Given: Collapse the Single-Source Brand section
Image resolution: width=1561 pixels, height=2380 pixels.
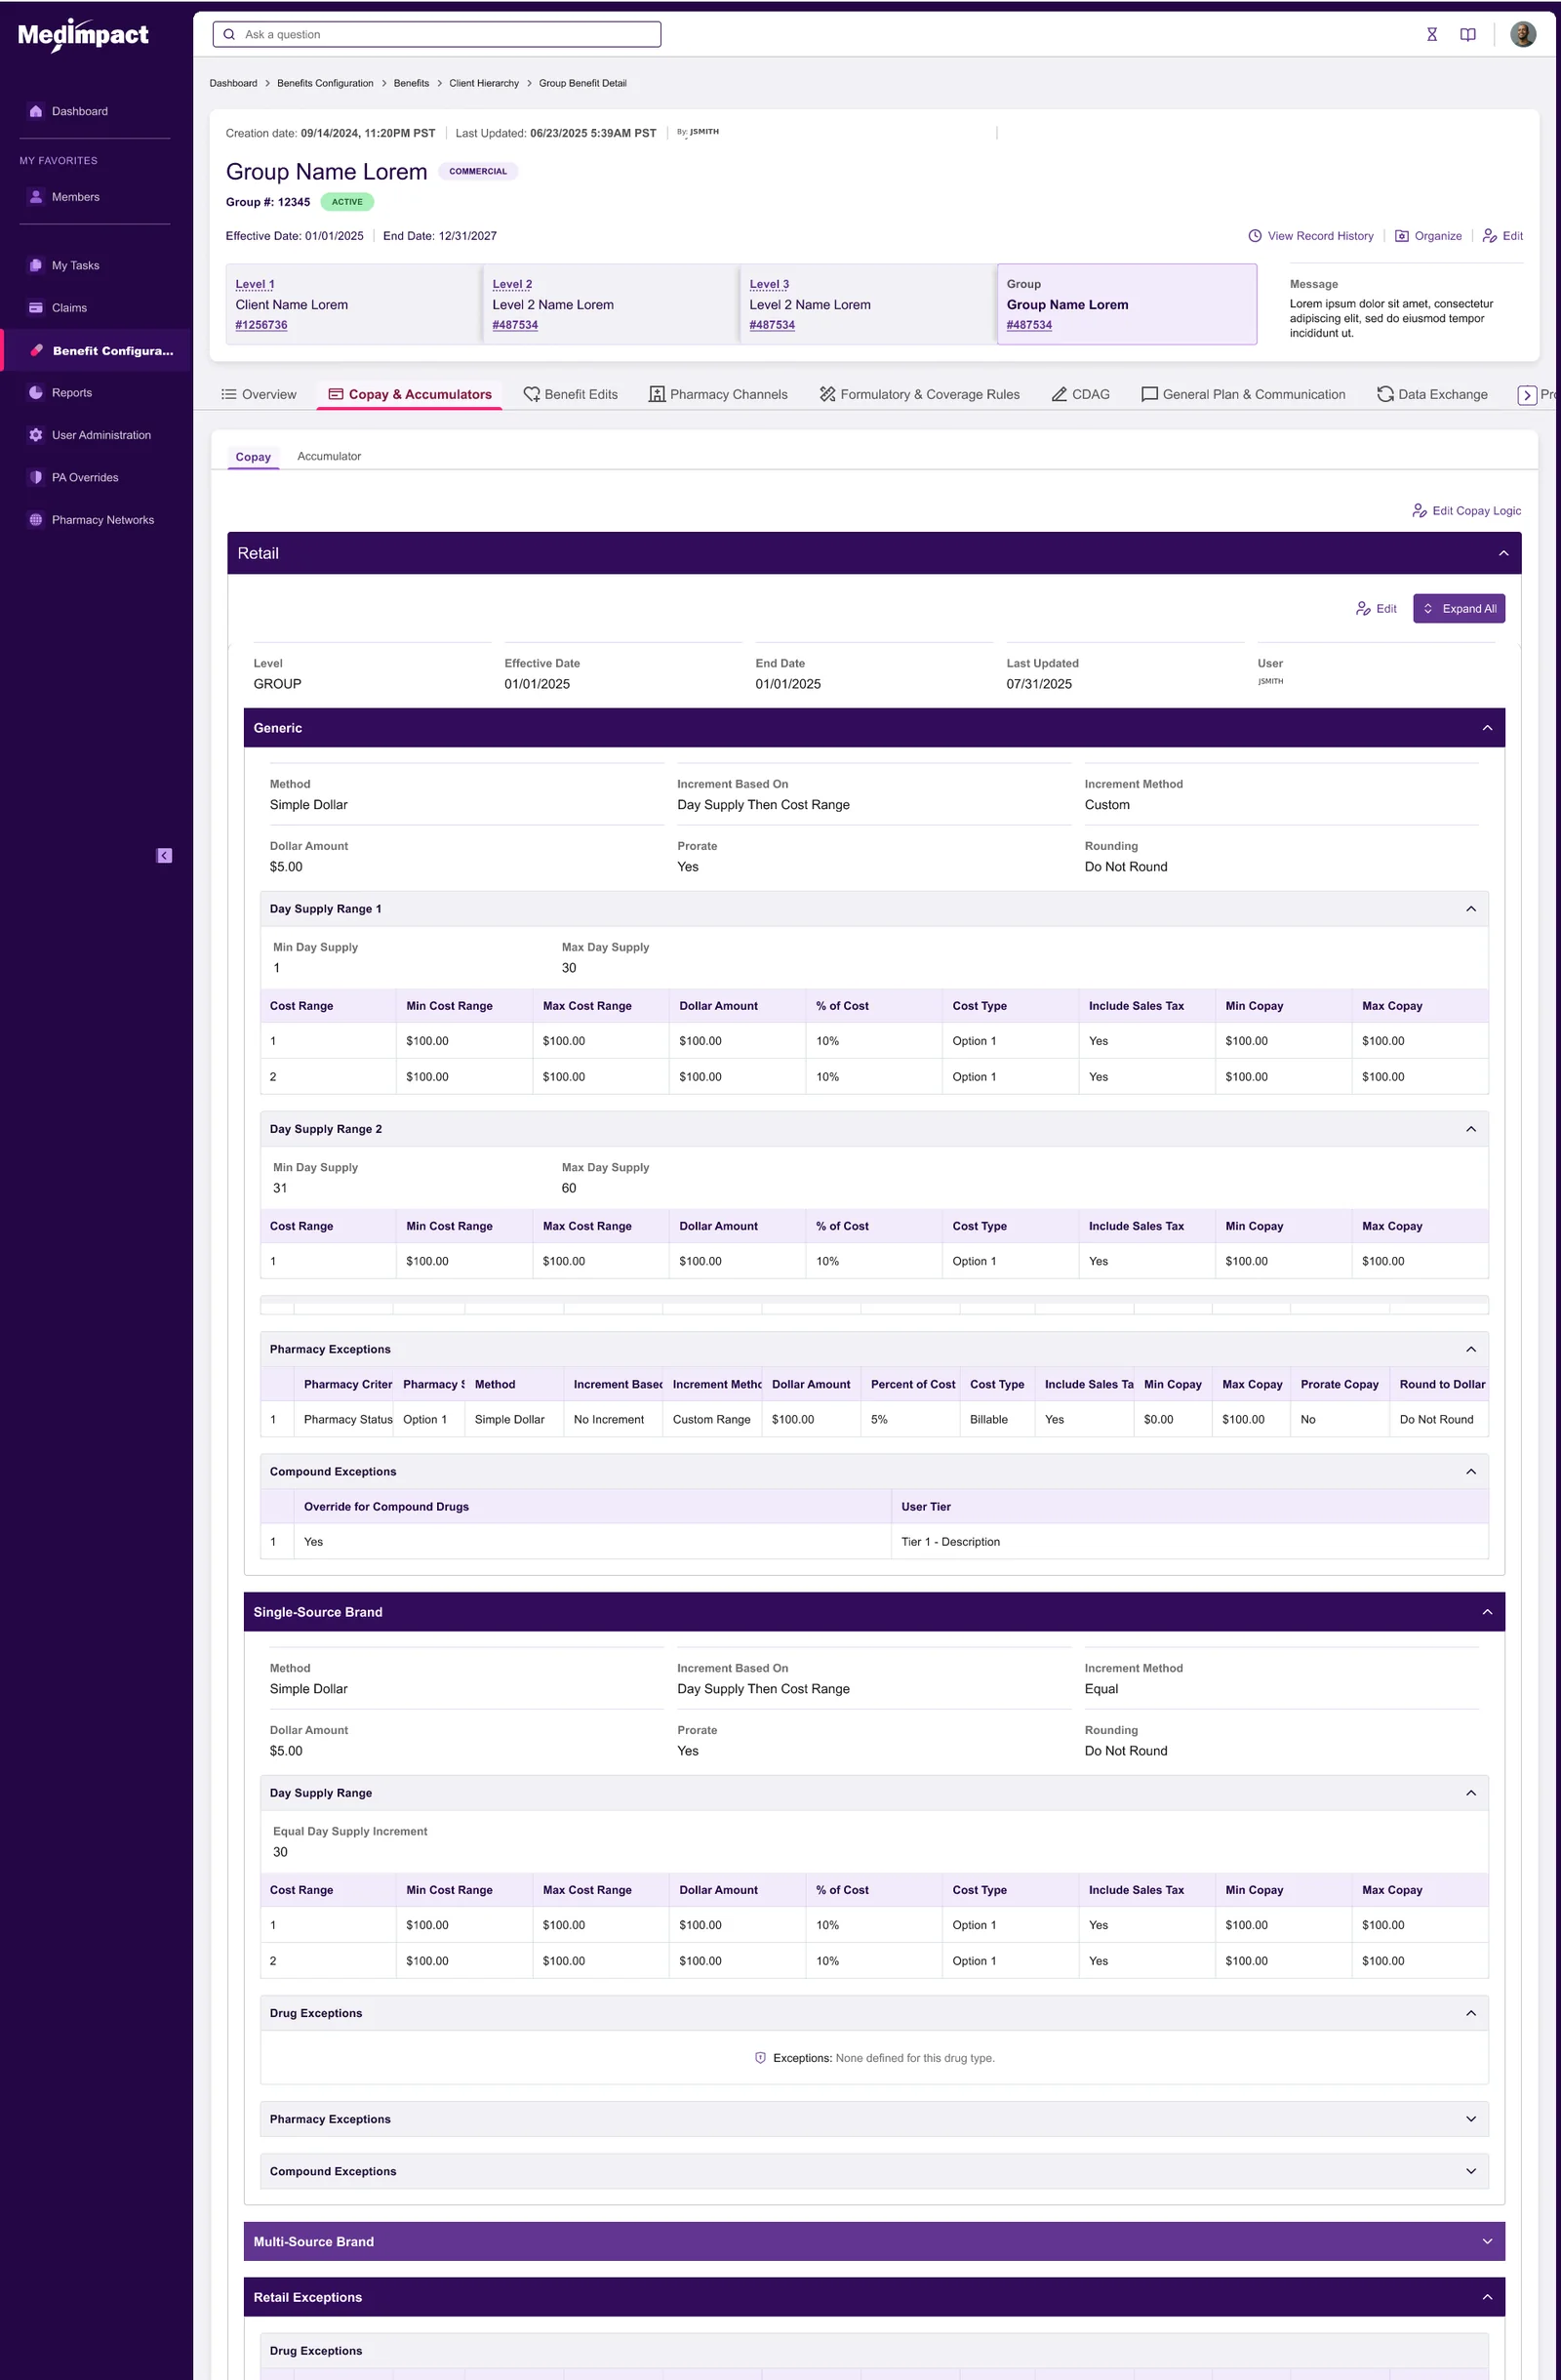Looking at the screenshot, I should pyautogui.click(x=1486, y=1612).
